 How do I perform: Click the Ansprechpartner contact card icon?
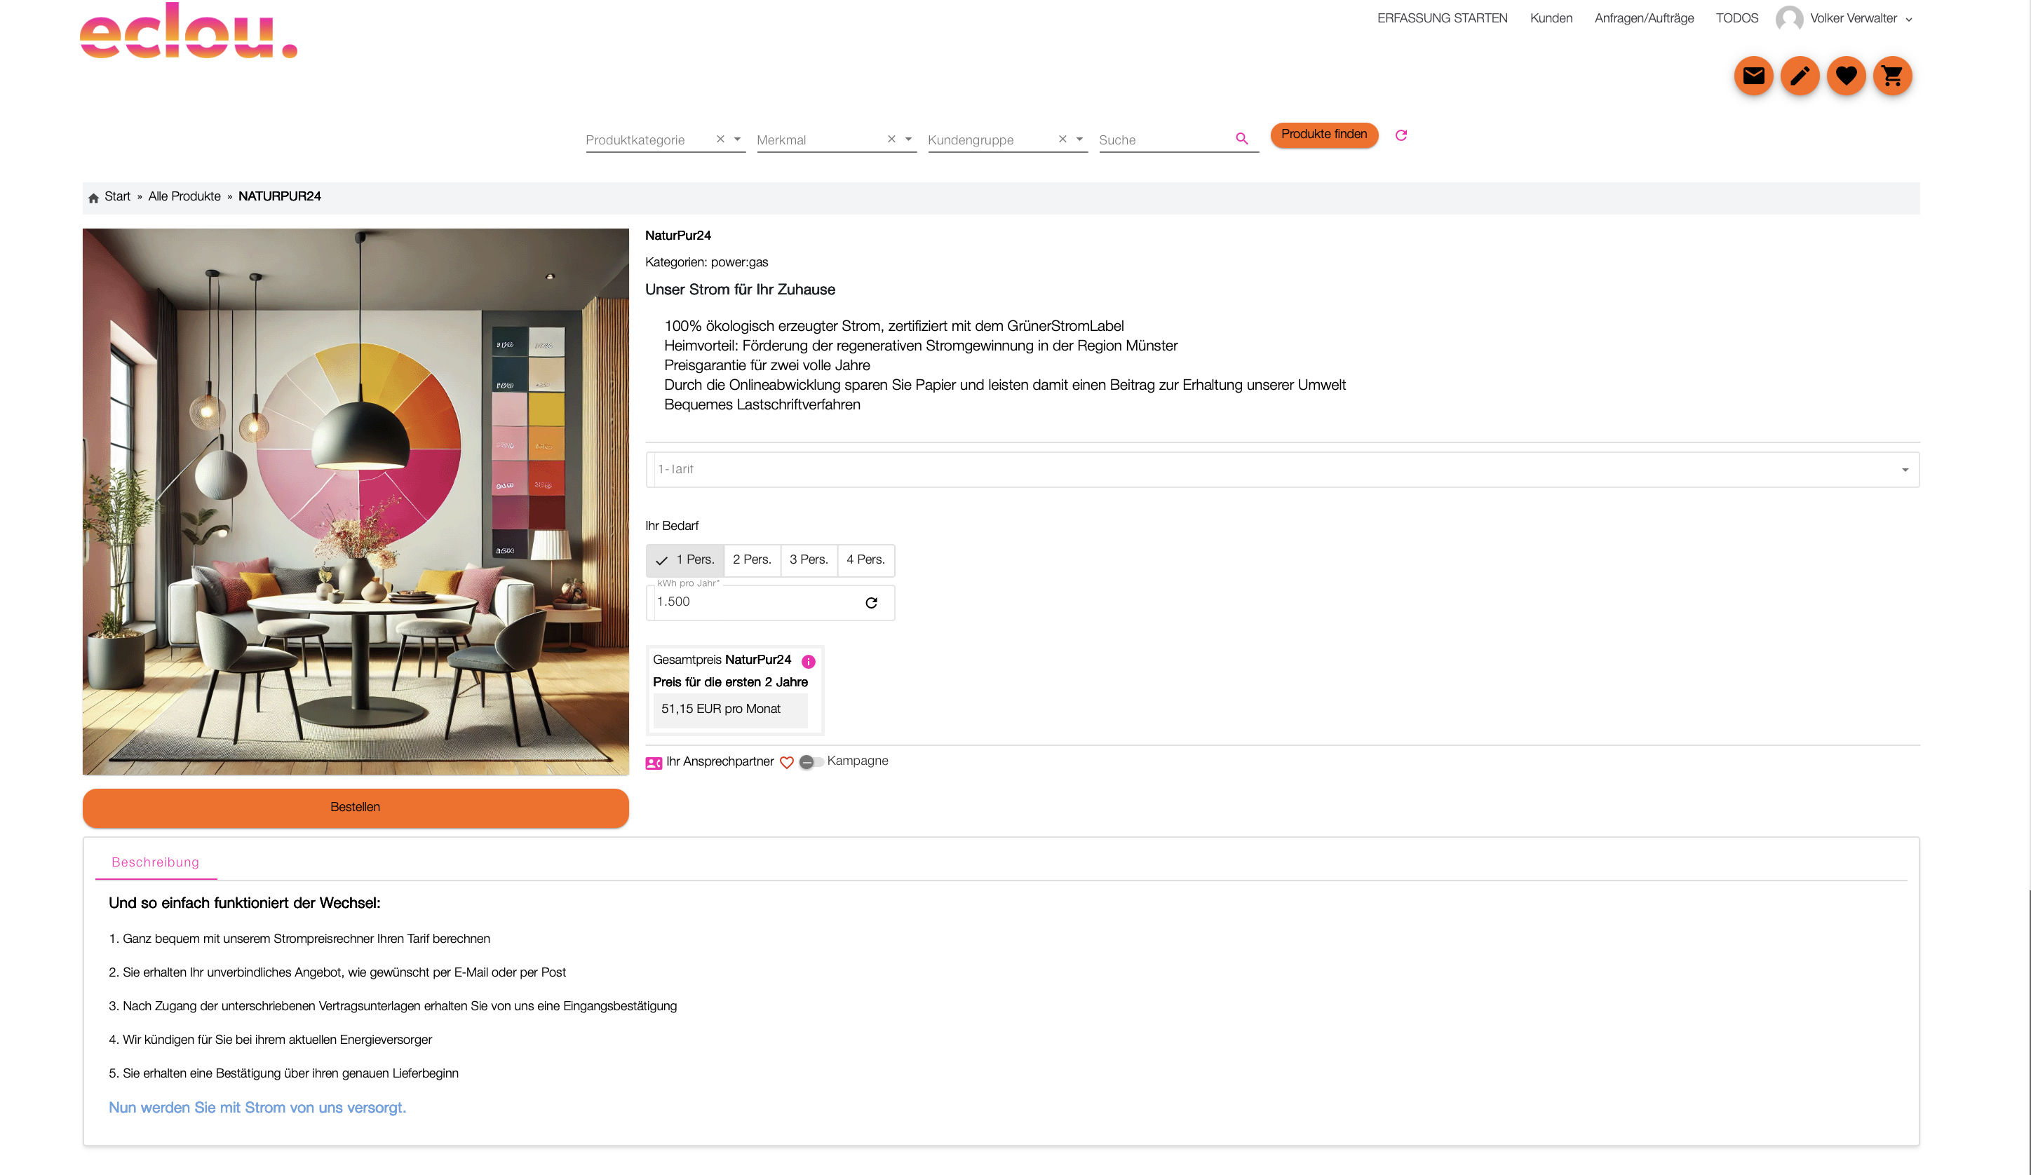tap(654, 762)
